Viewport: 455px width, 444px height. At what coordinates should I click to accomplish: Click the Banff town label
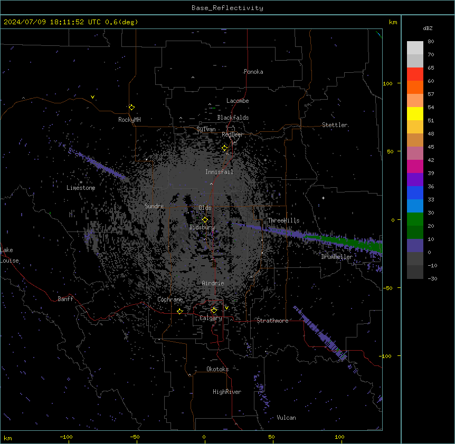[65, 299]
